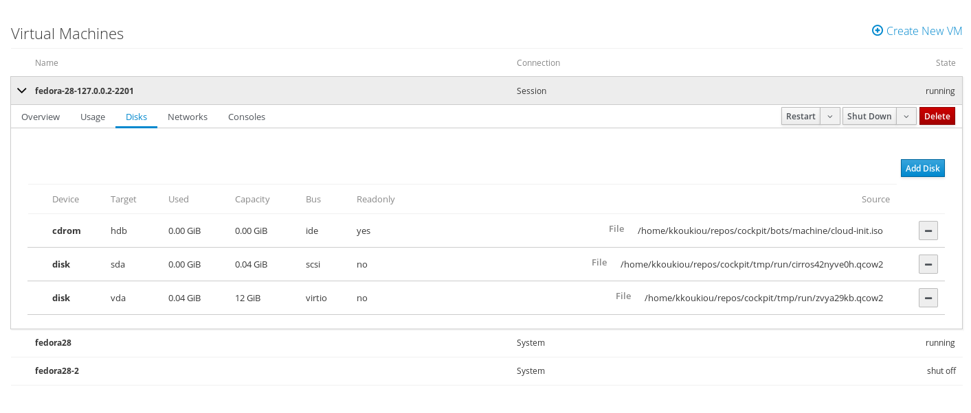Remove the sda disk using minus button
971x413 pixels.
click(928, 264)
